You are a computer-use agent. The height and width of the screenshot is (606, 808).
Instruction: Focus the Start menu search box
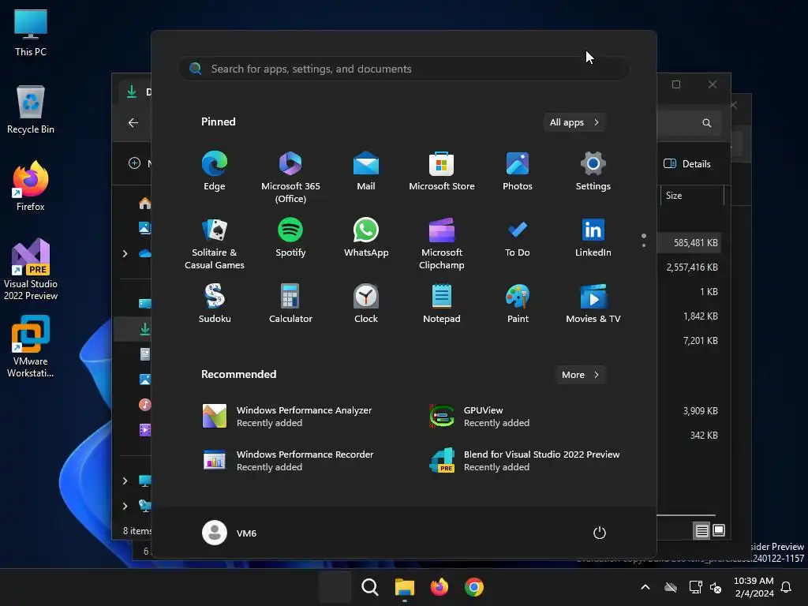tap(403, 69)
